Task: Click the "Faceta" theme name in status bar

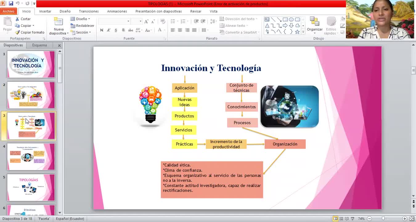Action: (44, 219)
